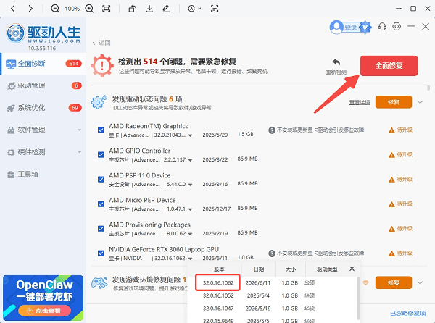Image resolution: width=435 pixels, height=323 pixels.
Task: Click the user avatar login icon
Action: [336, 27]
